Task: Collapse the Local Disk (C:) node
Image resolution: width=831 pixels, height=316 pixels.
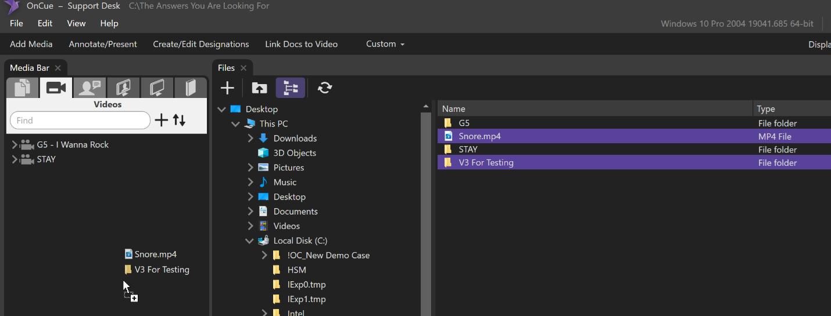Action: pos(249,241)
